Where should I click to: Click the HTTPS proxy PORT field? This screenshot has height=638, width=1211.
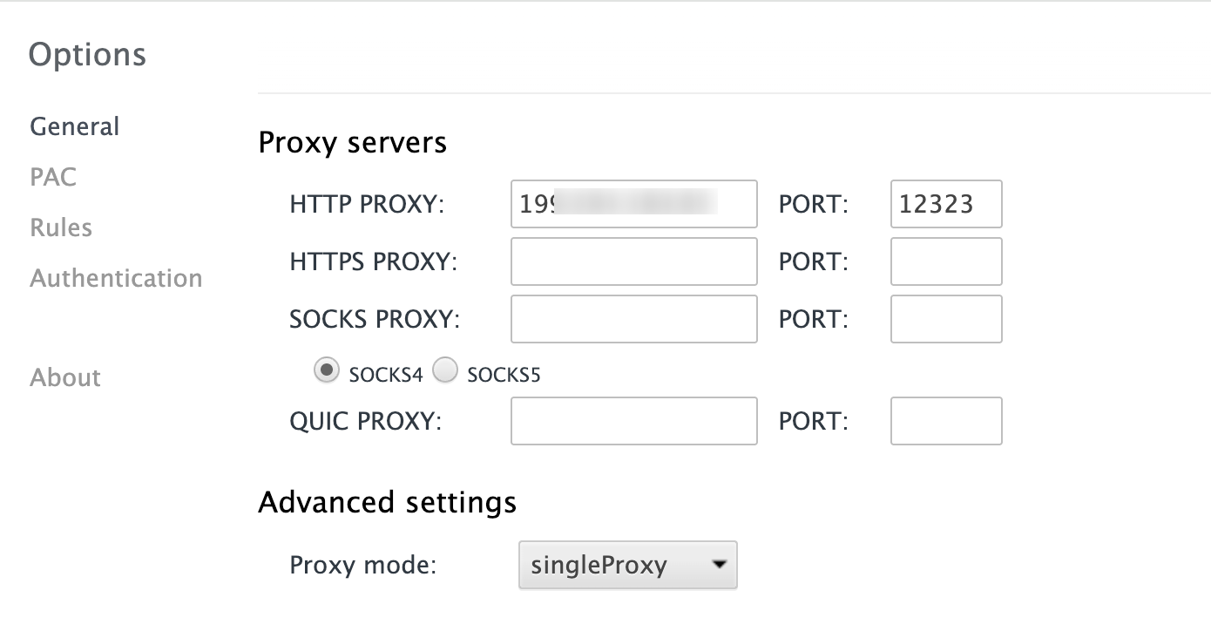click(x=945, y=261)
